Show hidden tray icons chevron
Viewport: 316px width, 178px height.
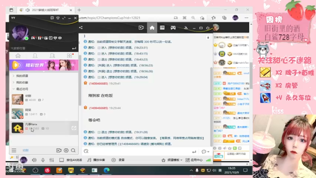pyautogui.click(x=191, y=170)
